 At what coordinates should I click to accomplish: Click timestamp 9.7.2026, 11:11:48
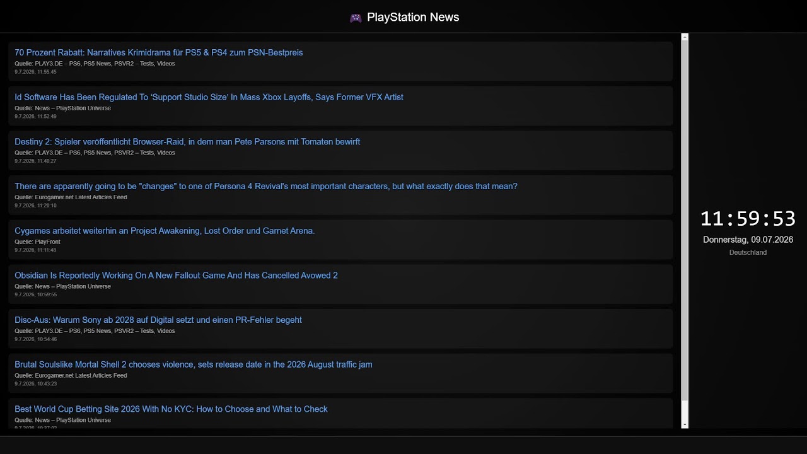click(35, 250)
